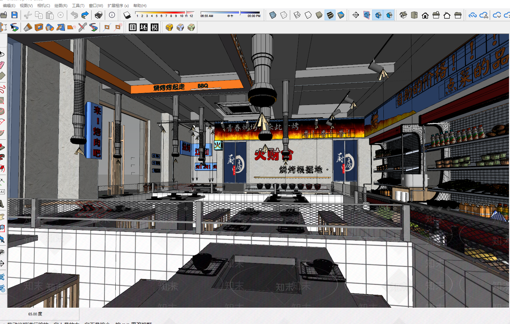Click the black 田 grid plugin icon
The width and height of the screenshot is (510, 324).
[133, 27]
